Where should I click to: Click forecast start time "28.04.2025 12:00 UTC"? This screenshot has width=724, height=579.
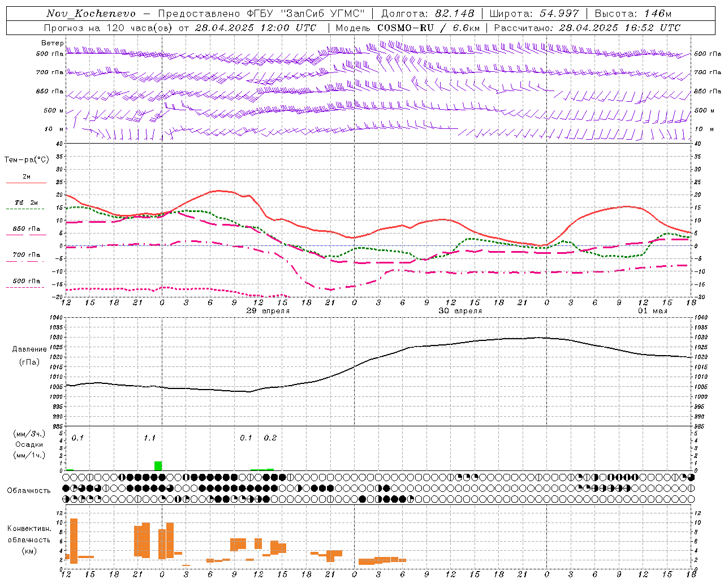pos(255,28)
